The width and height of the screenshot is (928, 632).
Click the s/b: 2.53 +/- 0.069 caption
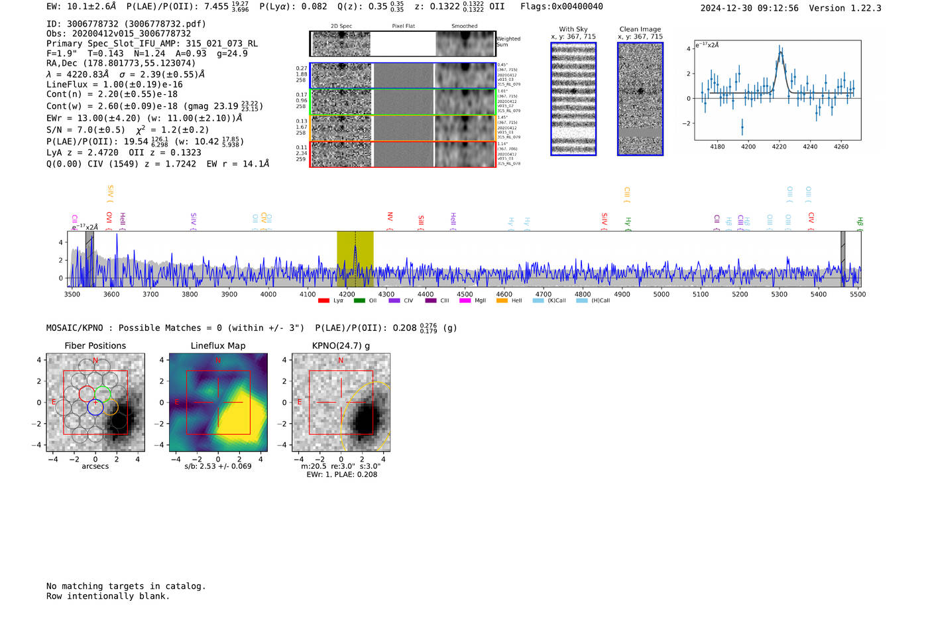[x=218, y=466]
